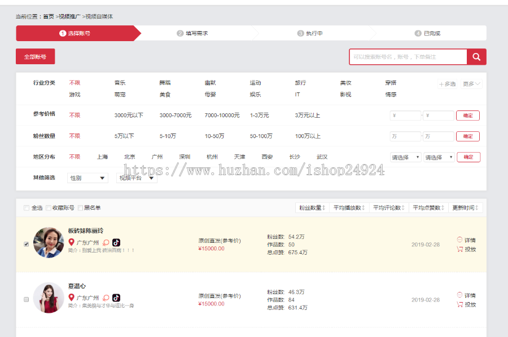Sort by 平均评论数

click(389, 207)
